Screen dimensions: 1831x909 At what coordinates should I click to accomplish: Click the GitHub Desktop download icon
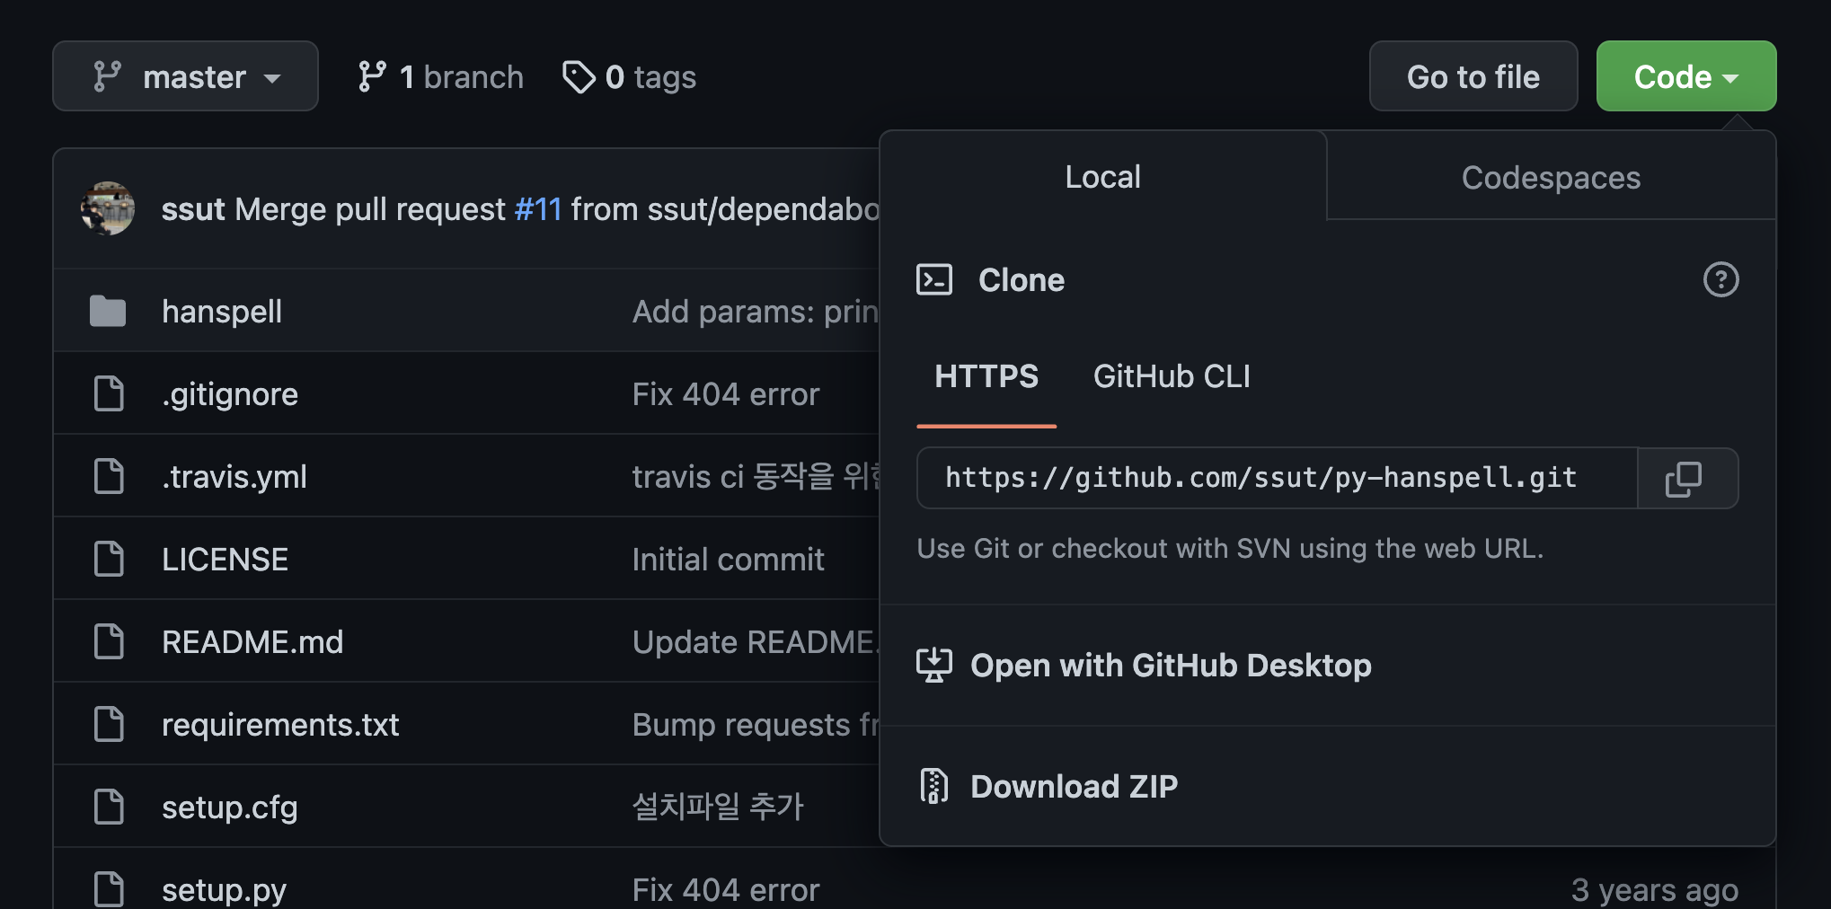point(934,666)
